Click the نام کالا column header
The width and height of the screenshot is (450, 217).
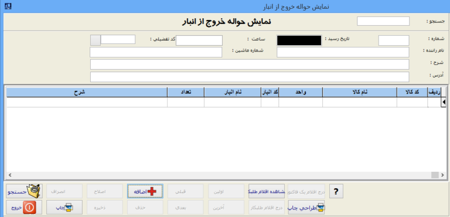(x=360, y=92)
